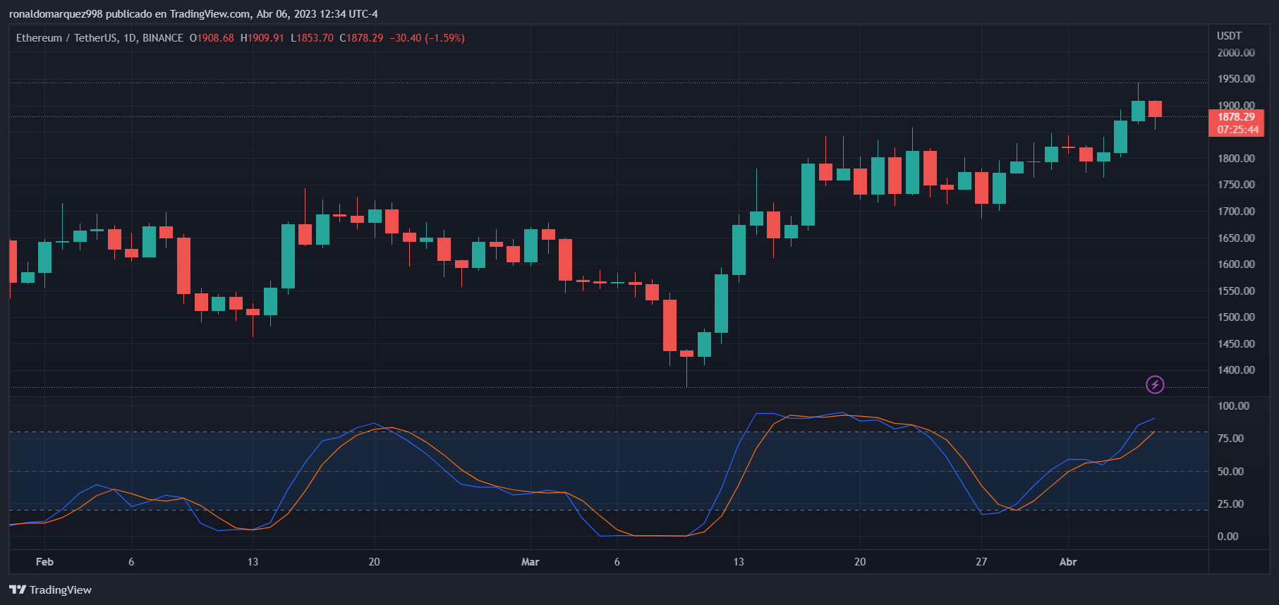Click the low value L1853.70
This screenshot has height=605, width=1279.
[311, 38]
